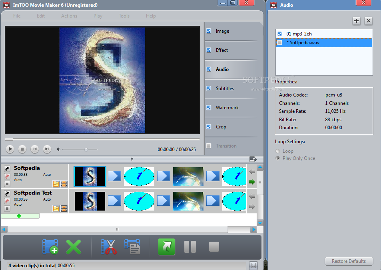Play the preview video
The width and height of the screenshot is (381, 270).
[x=10, y=149]
